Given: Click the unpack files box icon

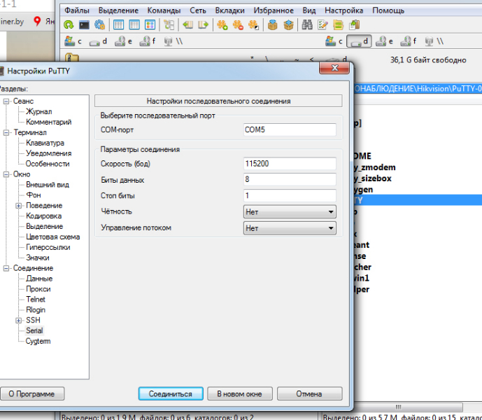Looking at the screenshot, I should coord(288,24).
